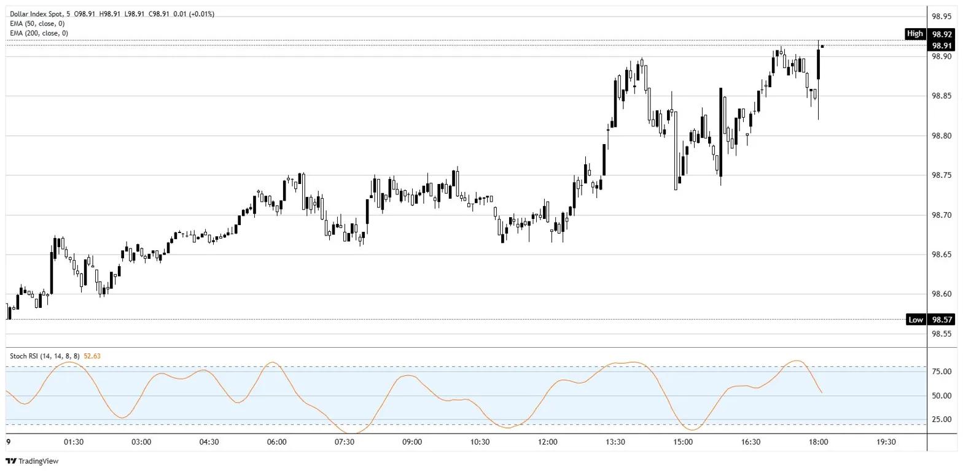Image resolution: width=963 pixels, height=471 pixels.
Task: Select the EMA (50, close, 0) indicator label
Action: point(37,23)
